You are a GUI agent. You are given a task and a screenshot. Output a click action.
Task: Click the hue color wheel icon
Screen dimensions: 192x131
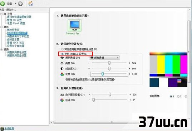coord(62,100)
